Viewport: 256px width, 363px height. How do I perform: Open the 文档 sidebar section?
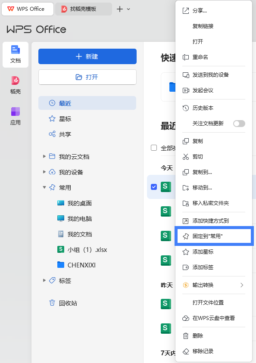point(16,55)
